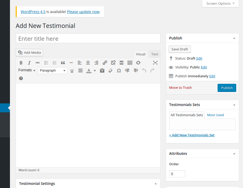Click the keyboard shortcuts help icon
The image size is (243, 188).
[x=21, y=78]
